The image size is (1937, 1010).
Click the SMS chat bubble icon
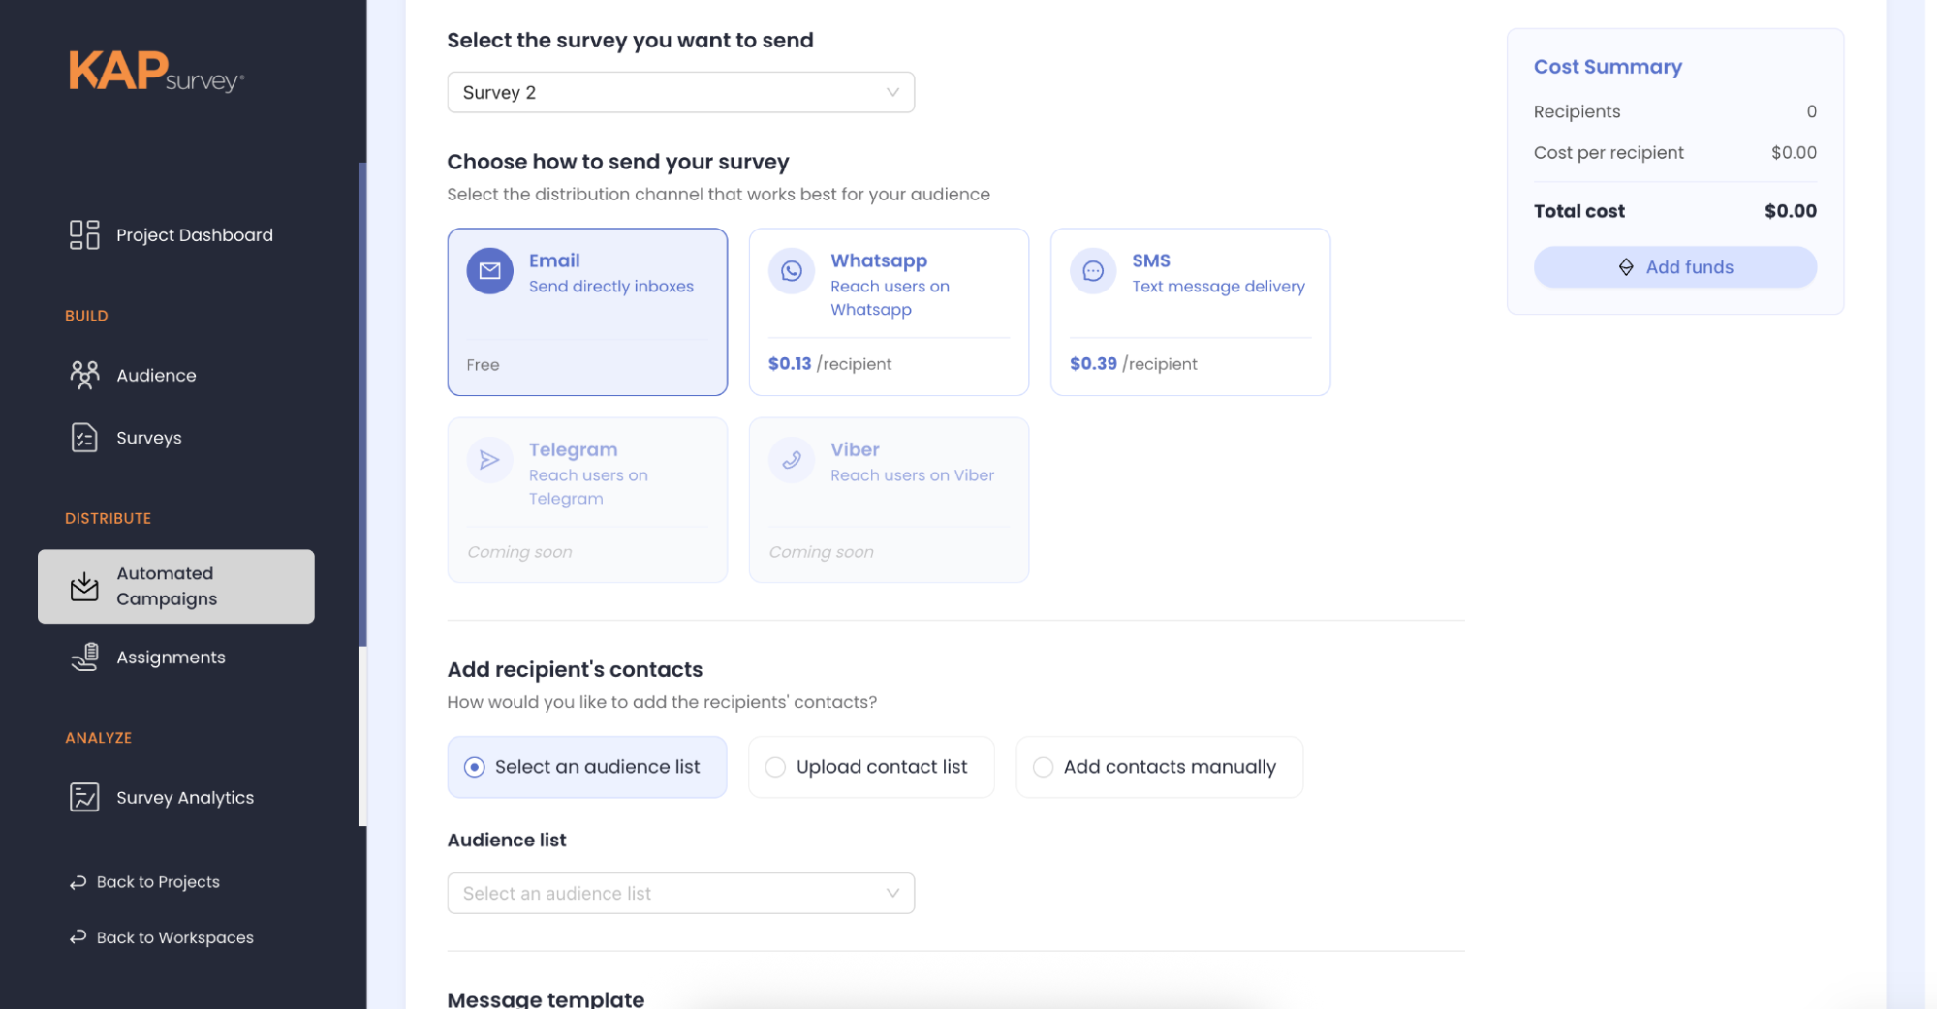[x=1093, y=271]
